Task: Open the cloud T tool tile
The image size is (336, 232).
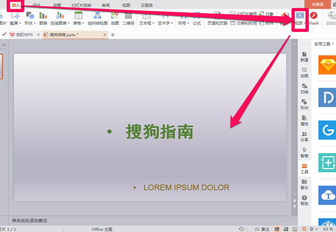Action: [327, 195]
